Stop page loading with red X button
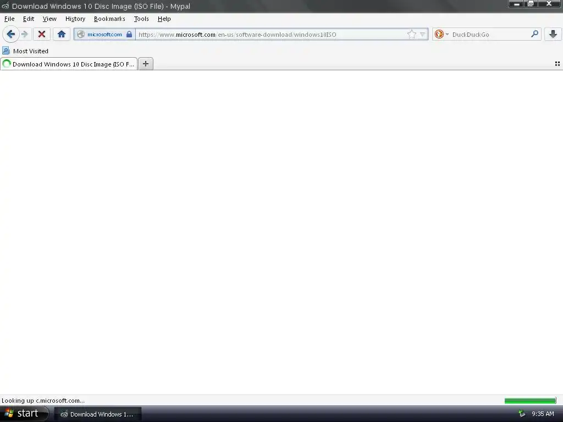The image size is (563, 422). click(42, 35)
